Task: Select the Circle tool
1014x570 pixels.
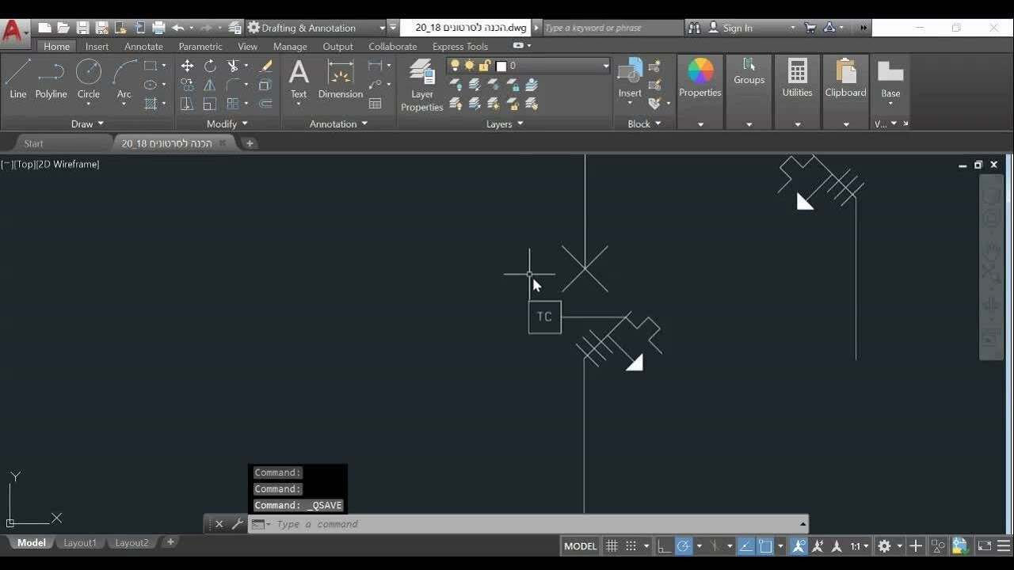Action: [88, 79]
